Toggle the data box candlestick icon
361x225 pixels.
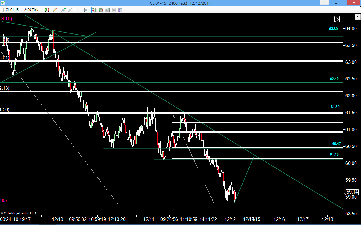pyautogui.click(x=101, y=10)
